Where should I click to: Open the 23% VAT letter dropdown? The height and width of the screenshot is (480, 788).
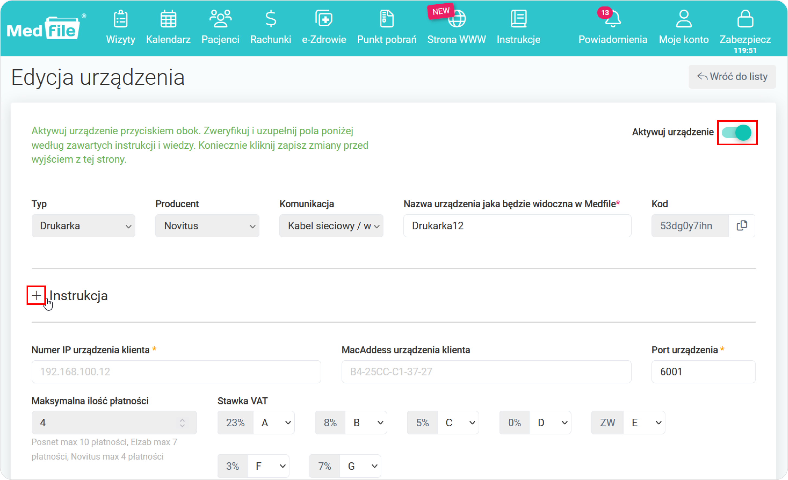274,423
